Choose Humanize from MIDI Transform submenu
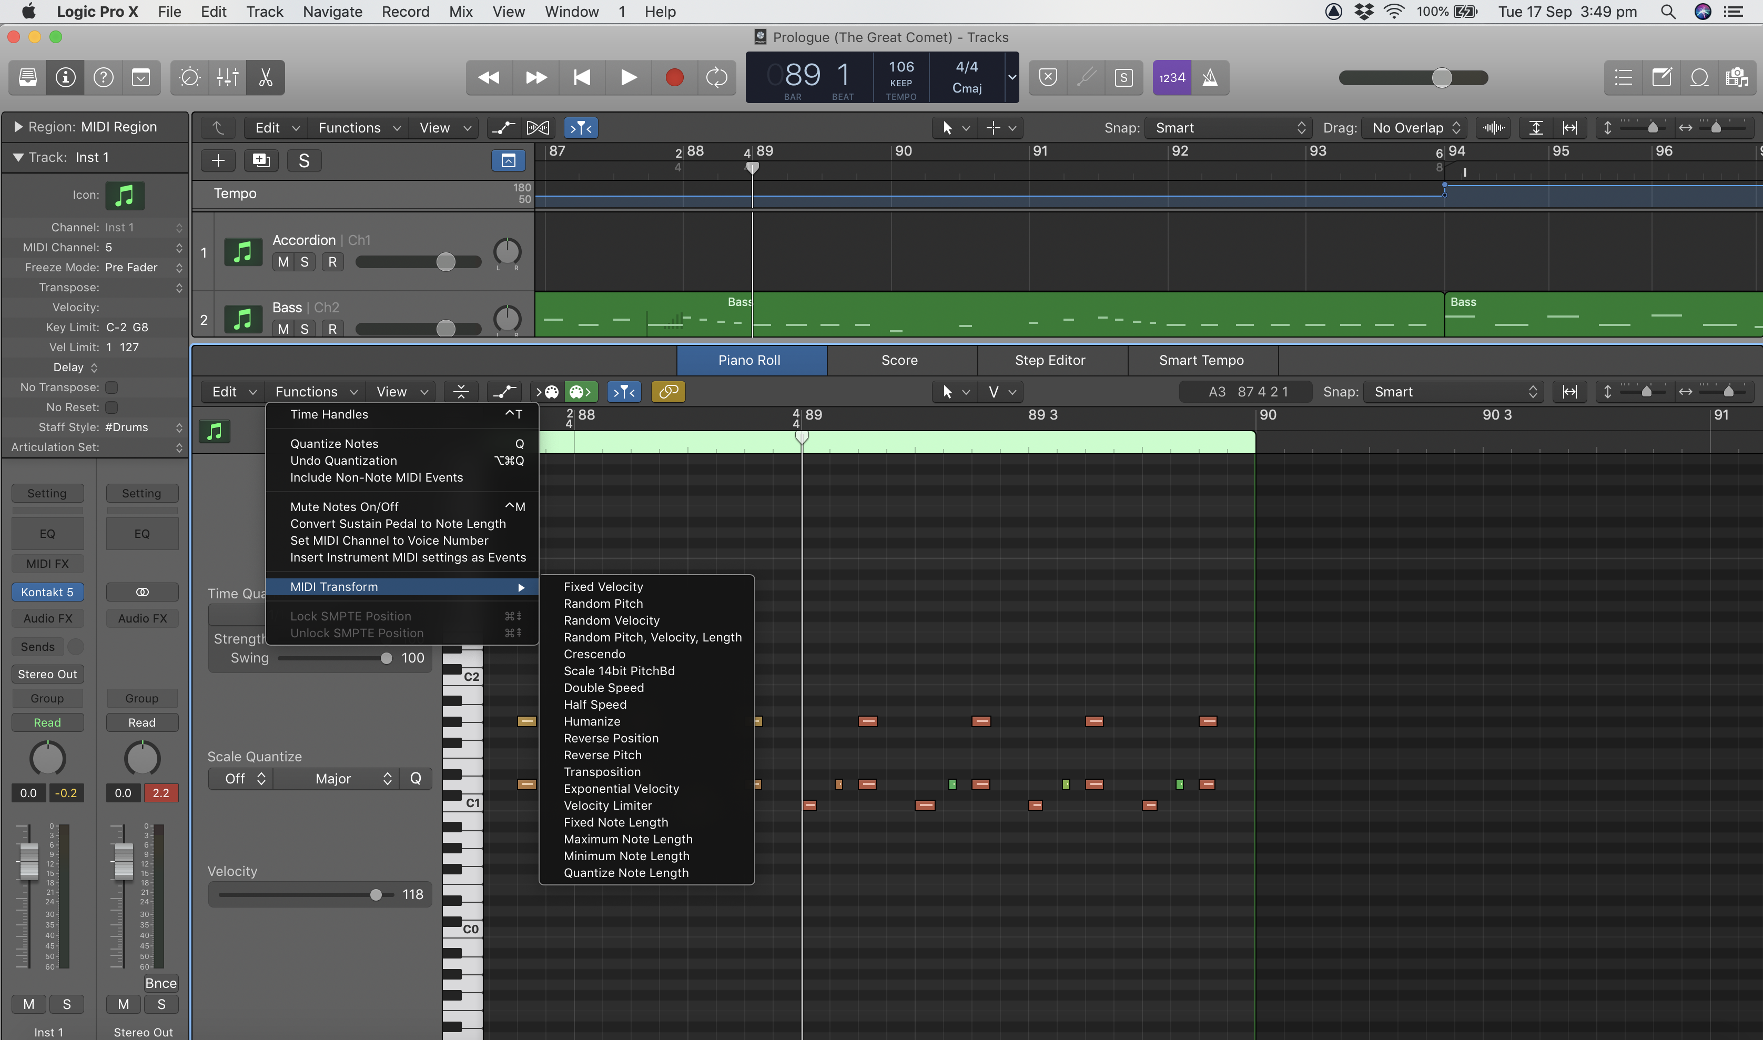Screen dimensions: 1763x1040 [x=592, y=721]
